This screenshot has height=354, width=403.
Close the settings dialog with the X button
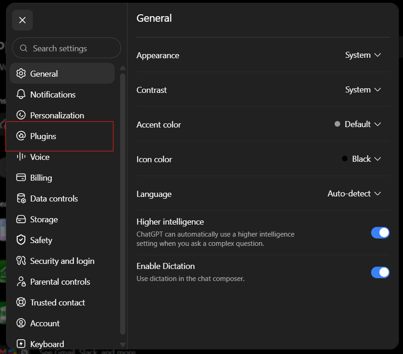coord(22,20)
